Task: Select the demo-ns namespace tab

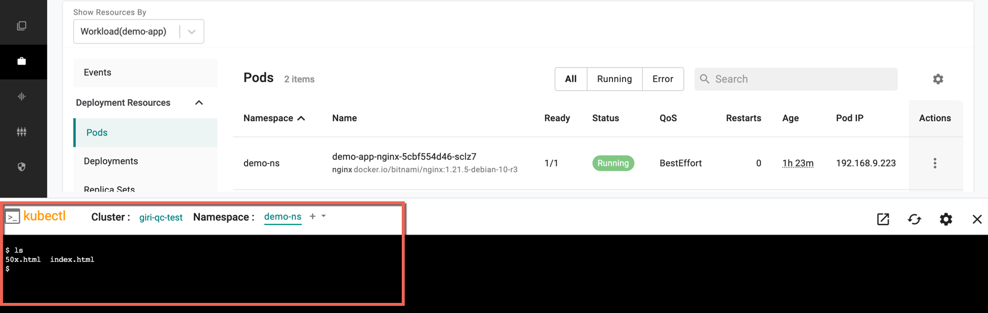Action: point(283,217)
